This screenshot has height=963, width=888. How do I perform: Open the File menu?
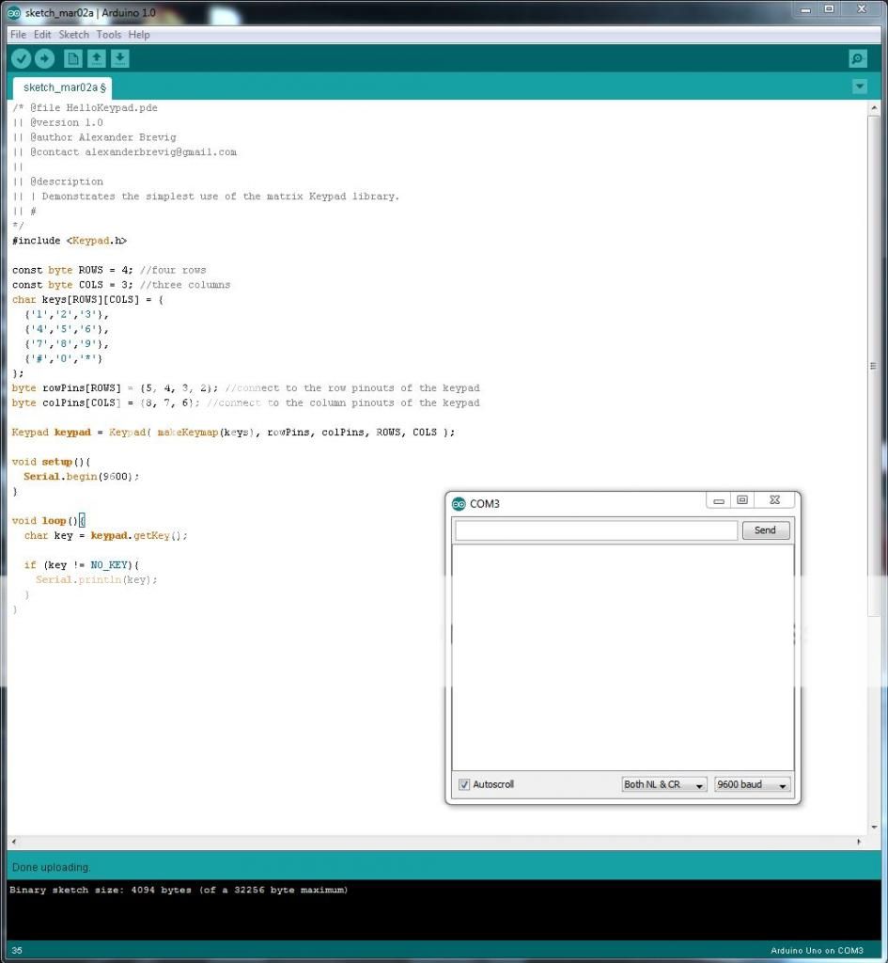coord(18,35)
